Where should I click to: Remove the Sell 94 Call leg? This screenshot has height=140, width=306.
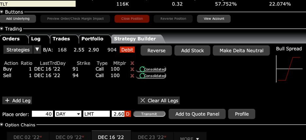(132, 76)
